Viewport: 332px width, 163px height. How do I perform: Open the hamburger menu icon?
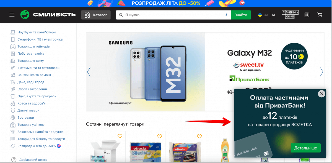(12, 15)
